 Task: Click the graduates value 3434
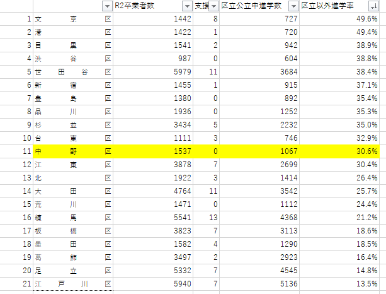(153, 125)
